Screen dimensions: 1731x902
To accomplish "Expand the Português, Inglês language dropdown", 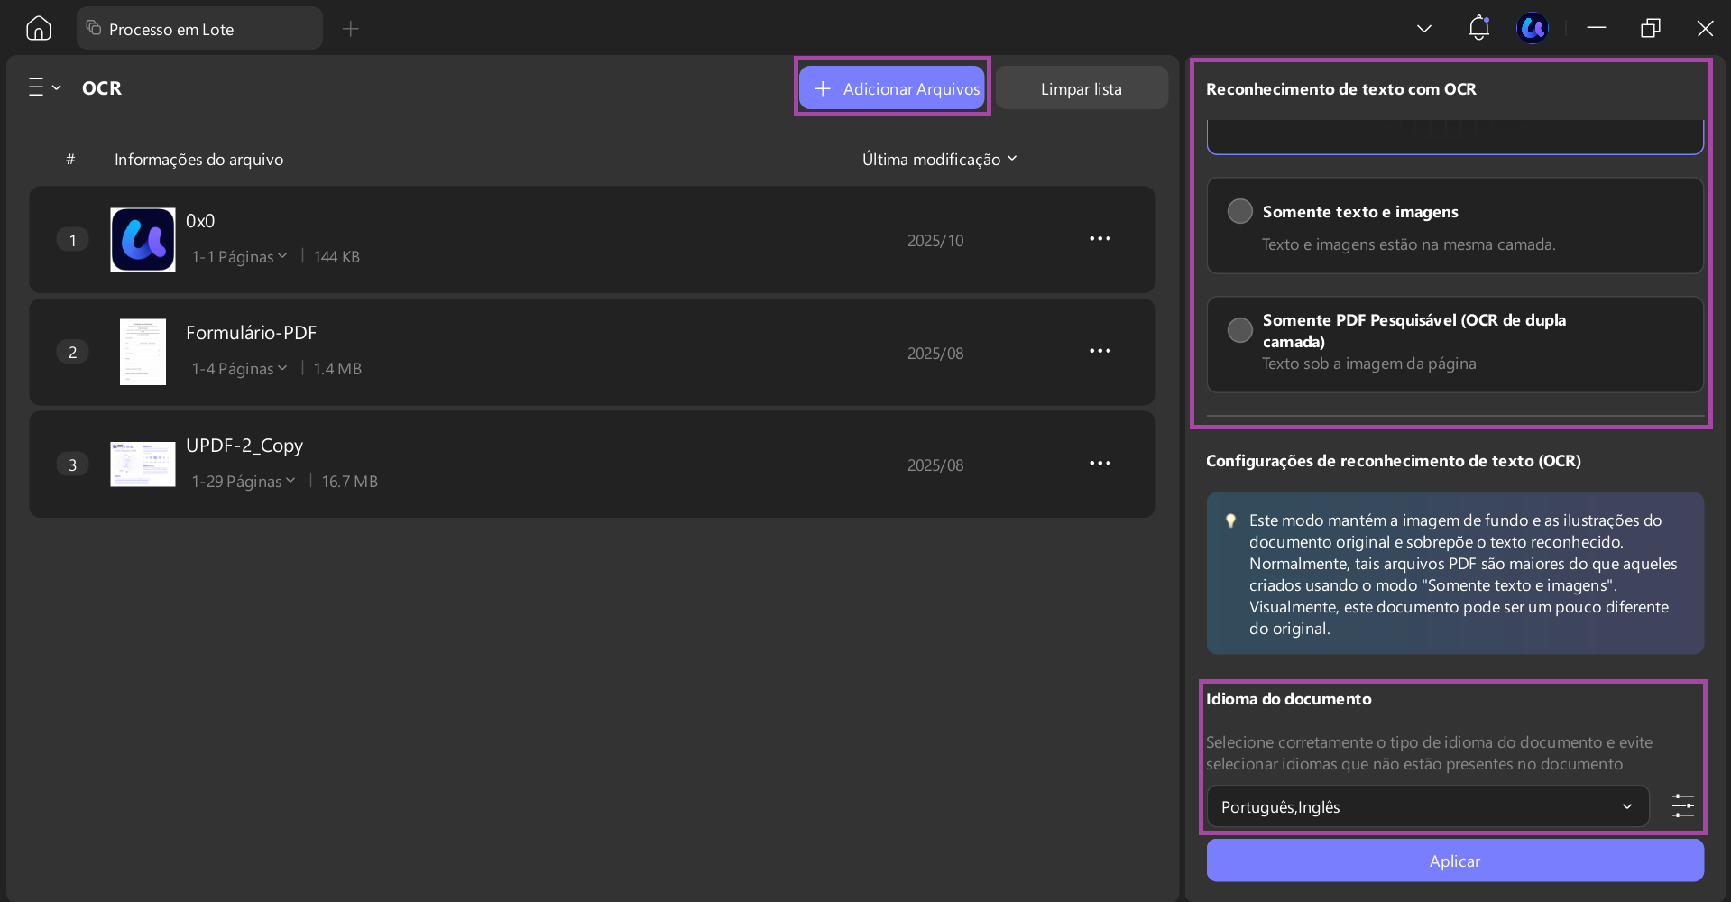I will 1428,806.
